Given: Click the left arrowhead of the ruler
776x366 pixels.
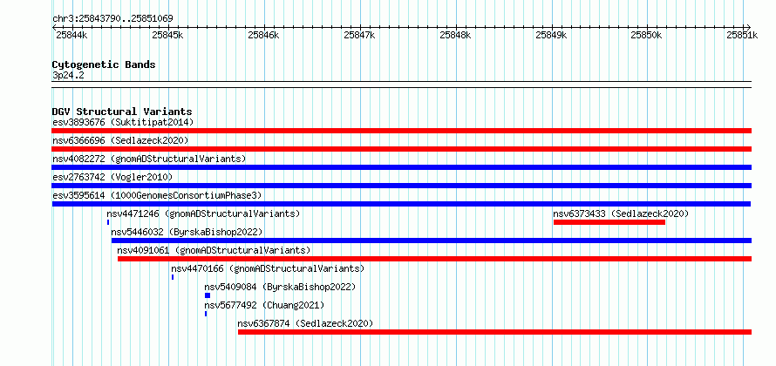Looking at the screenshot, I should pyautogui.click(x=54, y=27).
